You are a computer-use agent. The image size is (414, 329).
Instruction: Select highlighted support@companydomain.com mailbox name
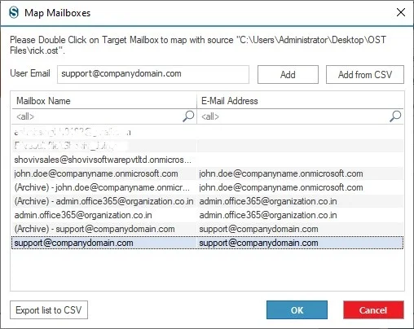pyautogui.click(x=73, y=243)
